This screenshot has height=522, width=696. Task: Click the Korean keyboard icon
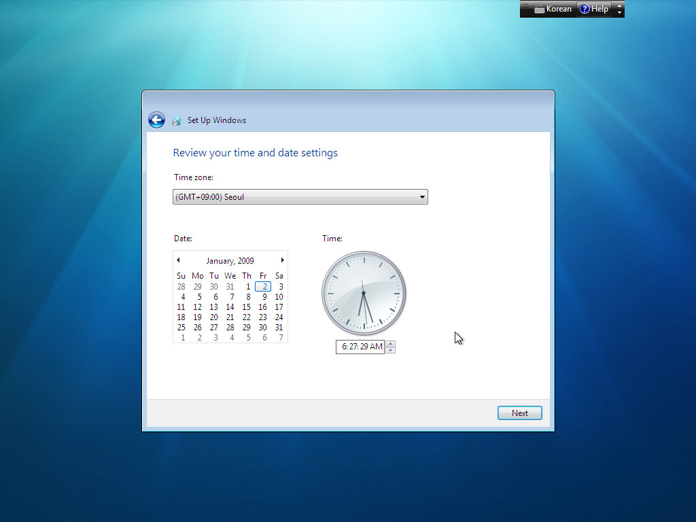tap(539, 10)
